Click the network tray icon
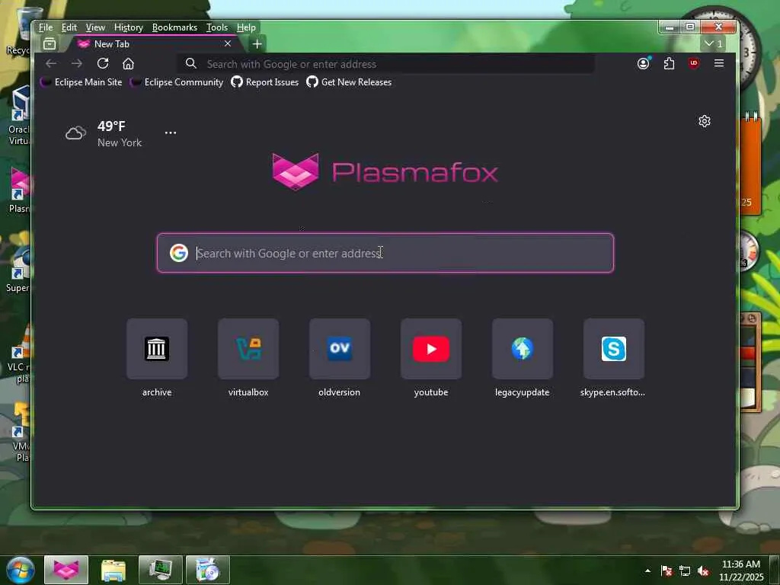 point(685,571)
